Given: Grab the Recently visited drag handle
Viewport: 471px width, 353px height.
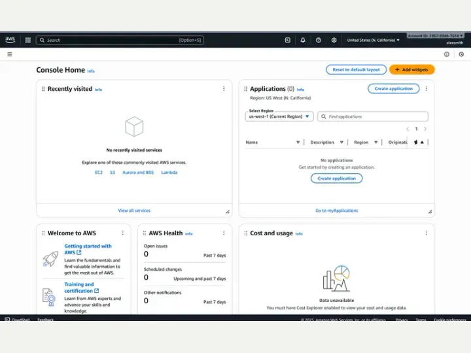Looking at the screenshot, I should tap(43, 89).
